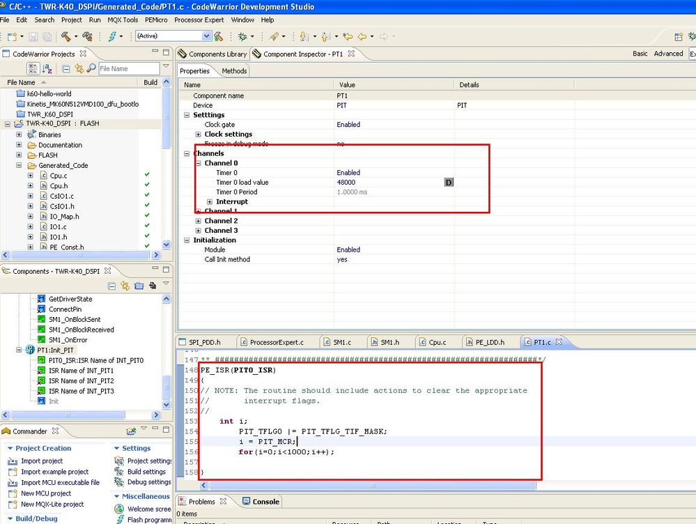The width and height of the screenshot is (696, 524).
Task: Collapse PT1:Init_PIT component node
Action: (19, 350)
